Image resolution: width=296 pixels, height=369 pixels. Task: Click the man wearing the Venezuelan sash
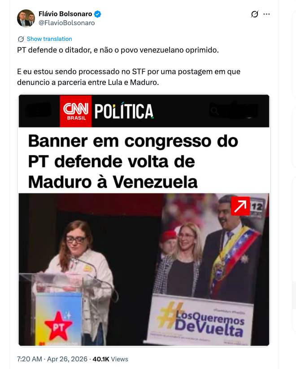point(231,249)
